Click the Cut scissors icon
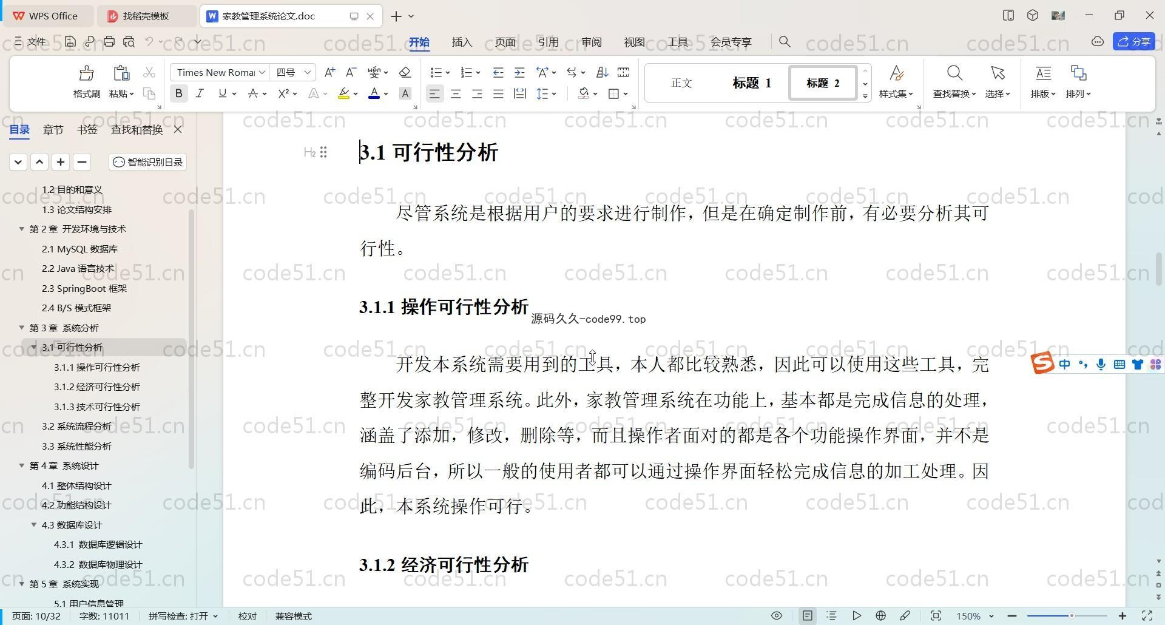This screenshot has height=625, width=1165. click(x=149, y=73)
